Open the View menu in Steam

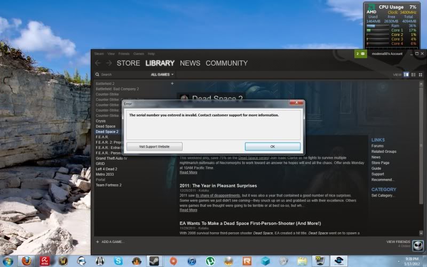point(111,54)
